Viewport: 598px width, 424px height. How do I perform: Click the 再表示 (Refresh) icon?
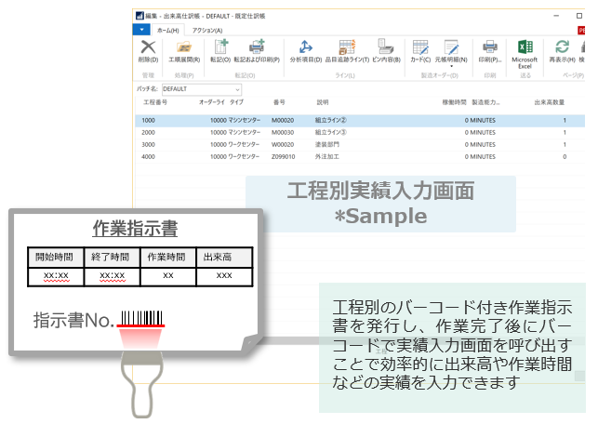click(x=562, y=51)
